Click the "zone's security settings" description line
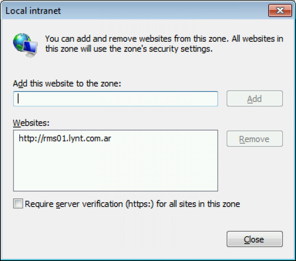 [x=129, y=49]
